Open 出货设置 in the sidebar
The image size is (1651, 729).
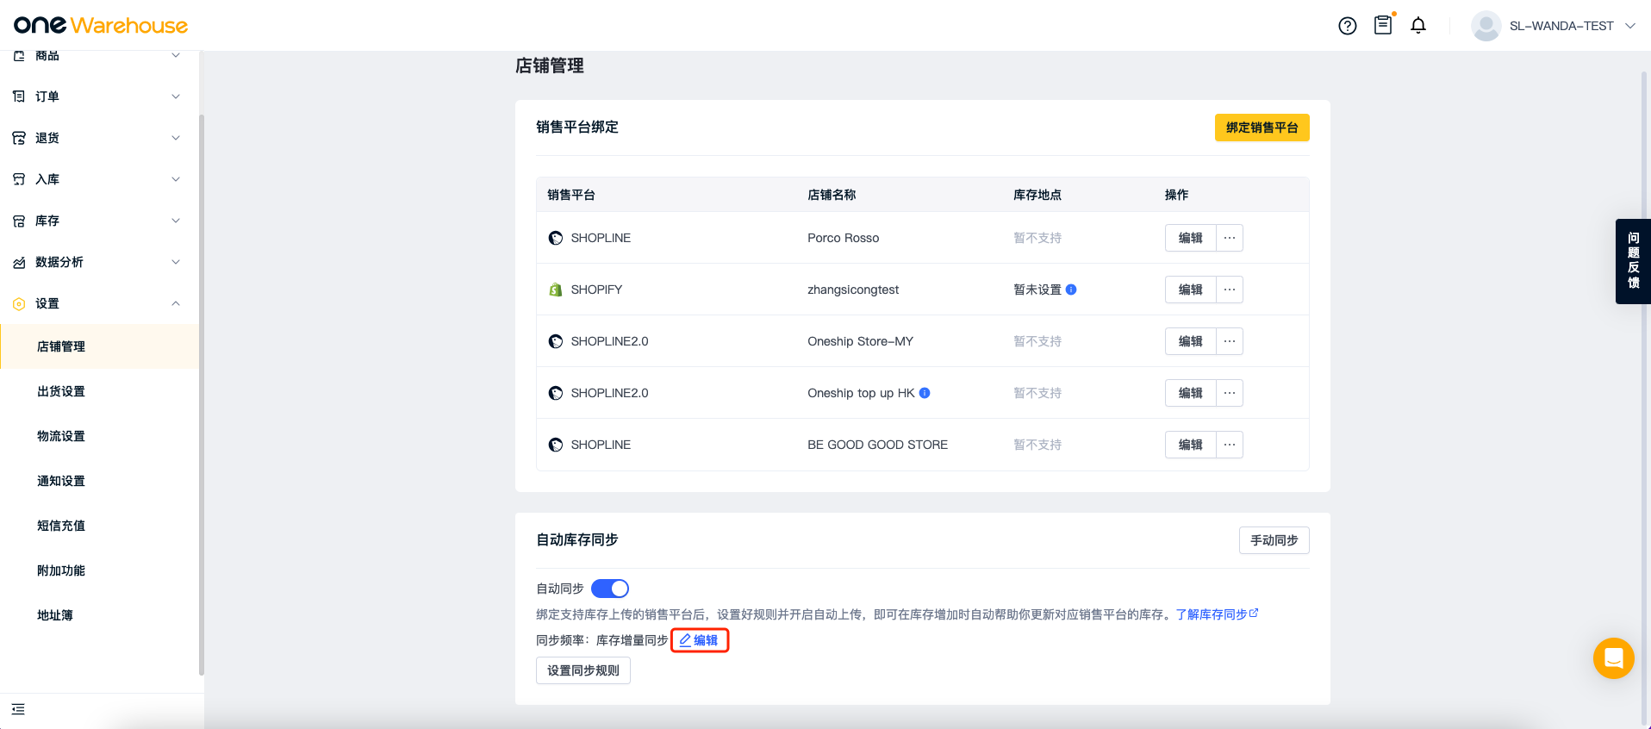[100, 391]
